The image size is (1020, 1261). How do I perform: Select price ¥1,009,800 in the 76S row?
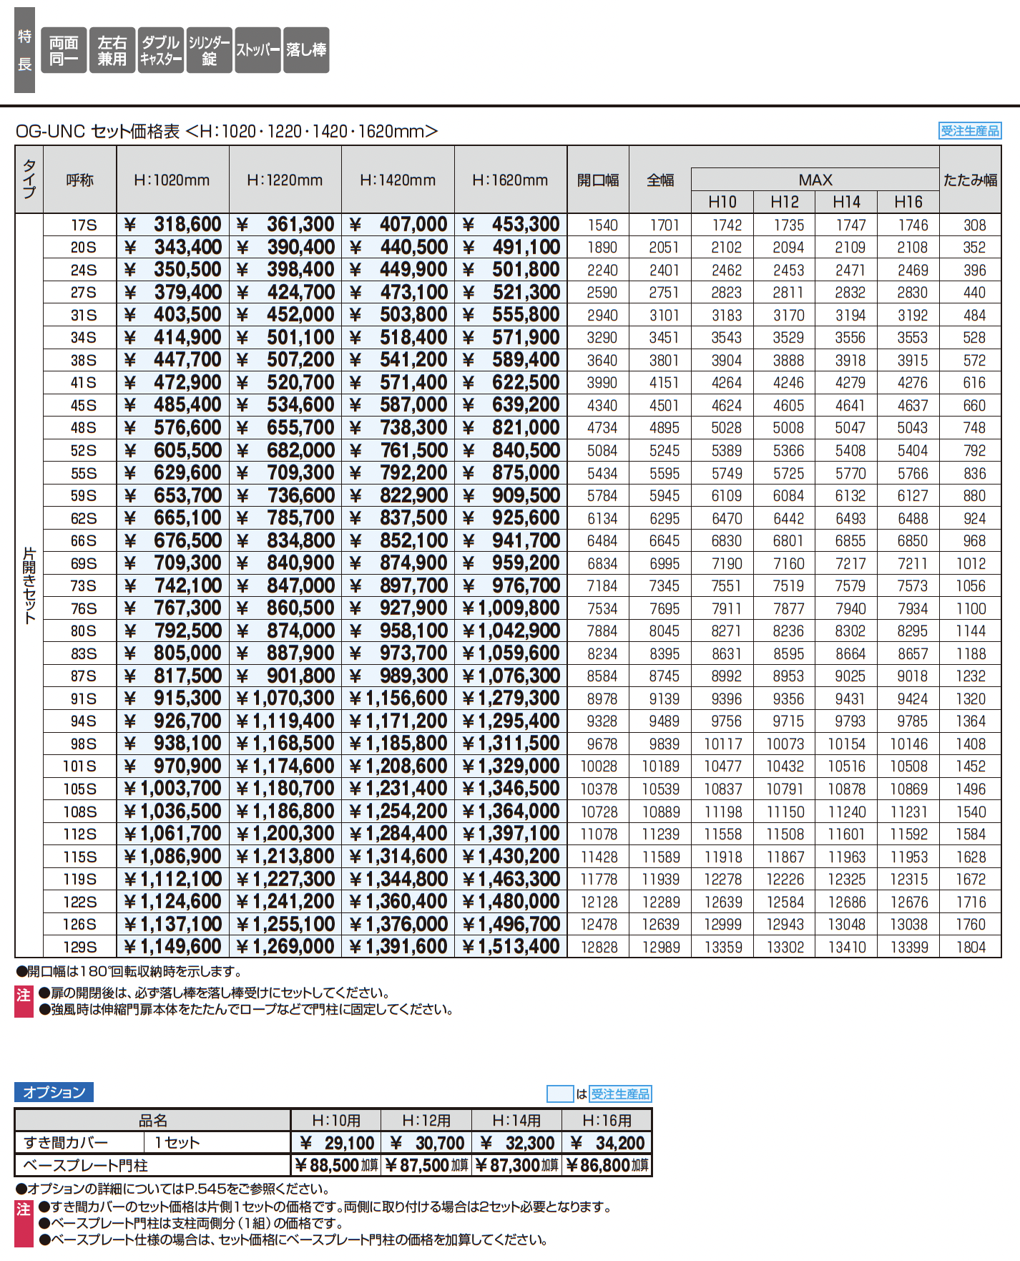coord(511,608)
